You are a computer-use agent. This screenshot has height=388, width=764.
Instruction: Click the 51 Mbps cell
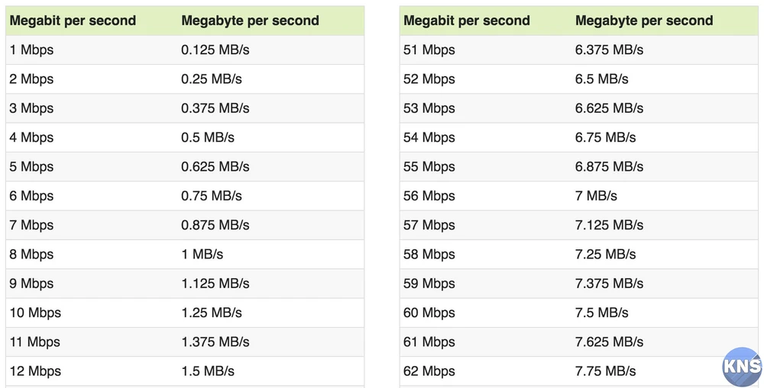429,50
